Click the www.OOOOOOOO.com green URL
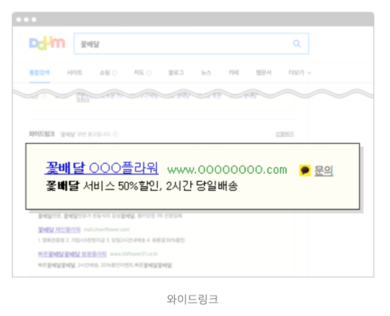 pyautogui.click(x=227, y=170)
